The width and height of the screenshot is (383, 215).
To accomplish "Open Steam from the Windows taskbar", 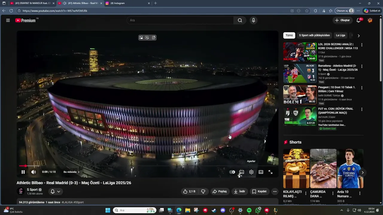I will pos(214,210).
